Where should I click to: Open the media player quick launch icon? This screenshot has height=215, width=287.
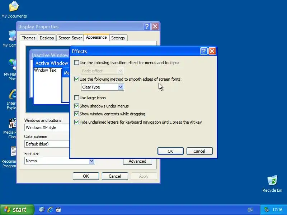pos(58,210)
